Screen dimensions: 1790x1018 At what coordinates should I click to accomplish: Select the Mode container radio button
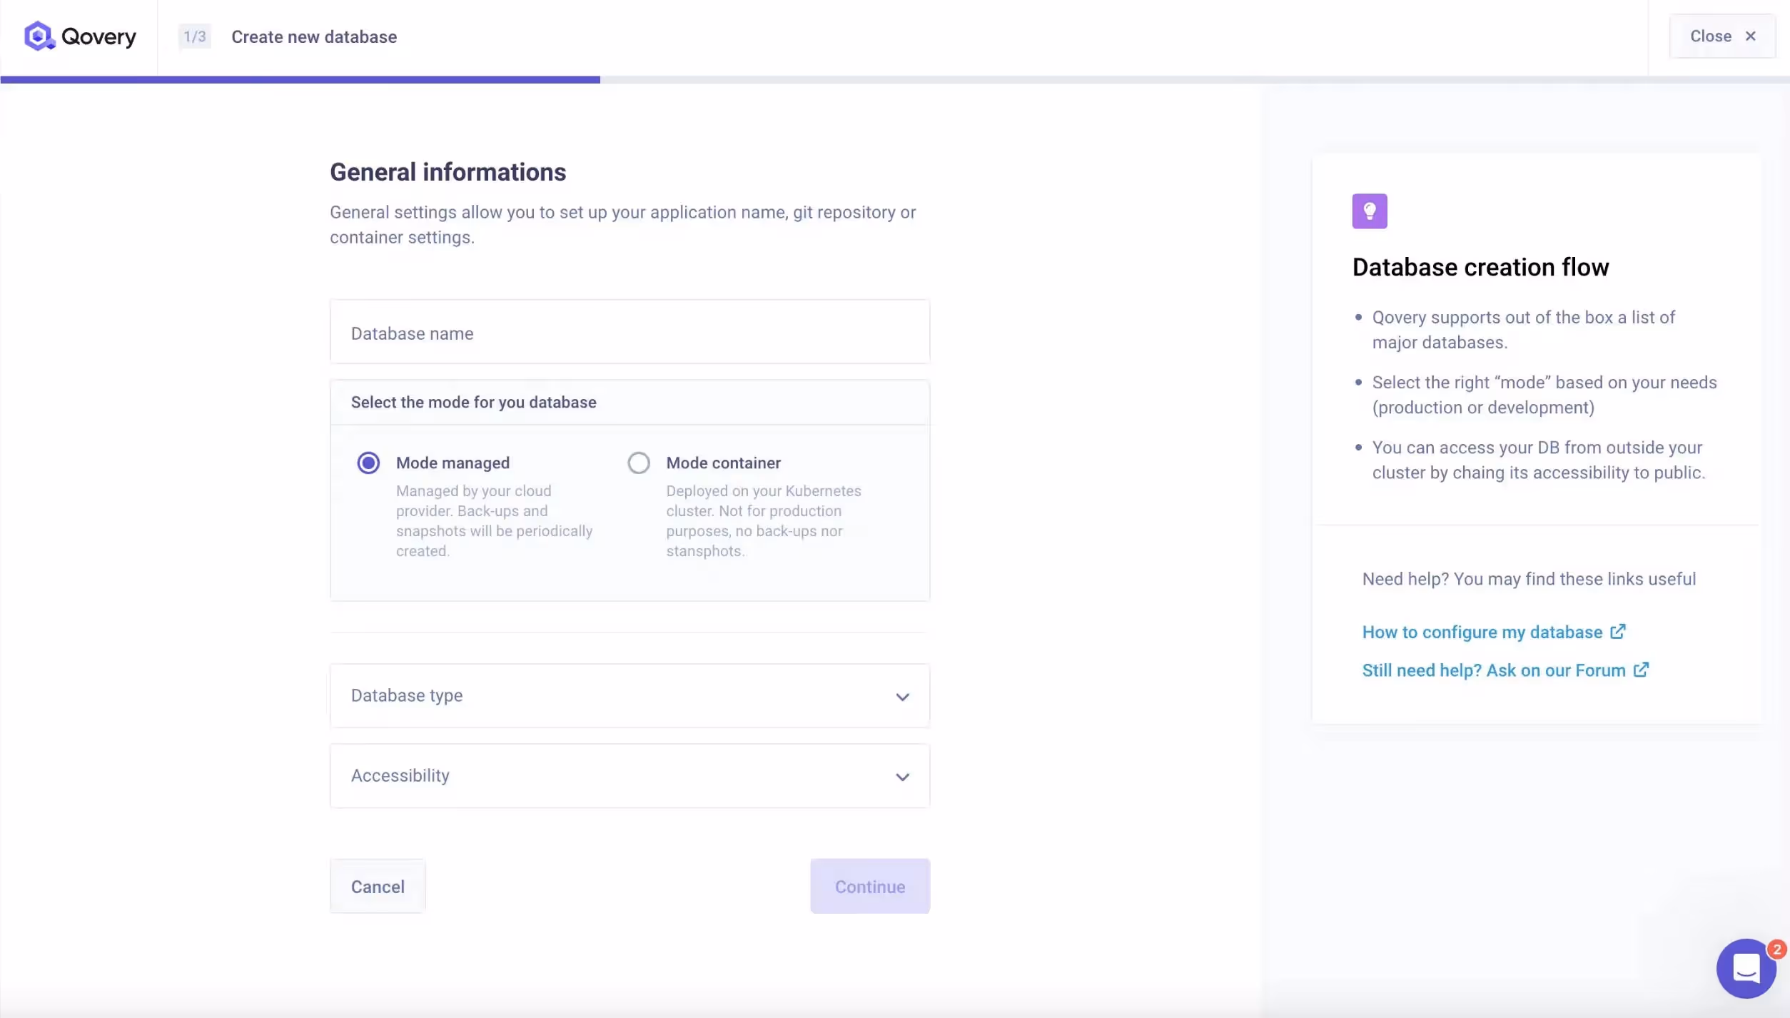(638, 462)
